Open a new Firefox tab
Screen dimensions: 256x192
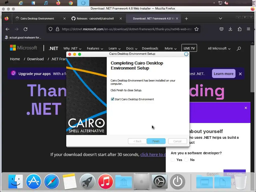pos(186,18)
